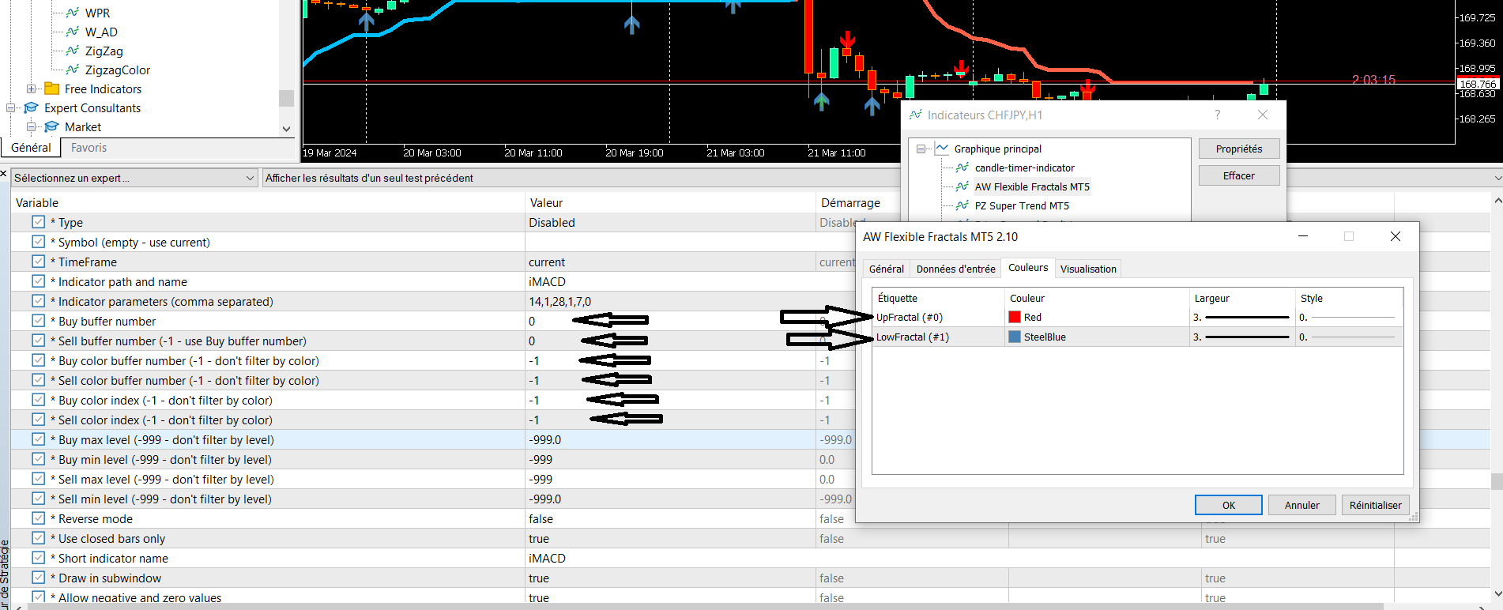Toggle the Buy buffer number checkbox
The image size is (1503, 610).
(x=38, y=321)
